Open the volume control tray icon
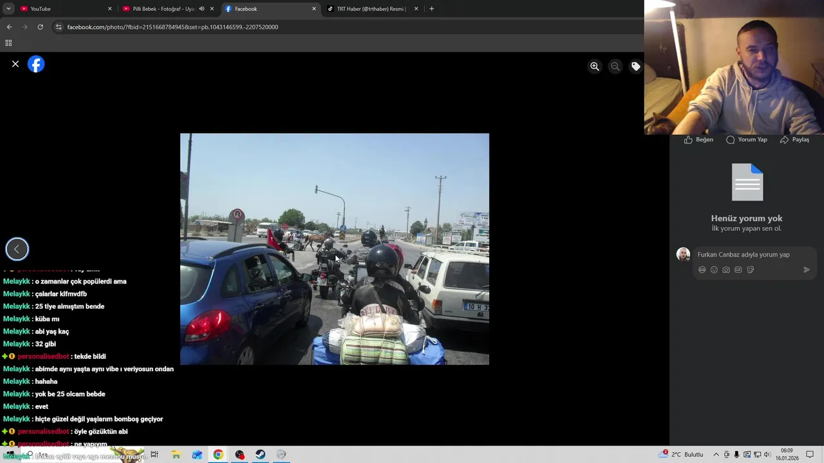Viewport: 824px width, 463px height. click(767, 455)
